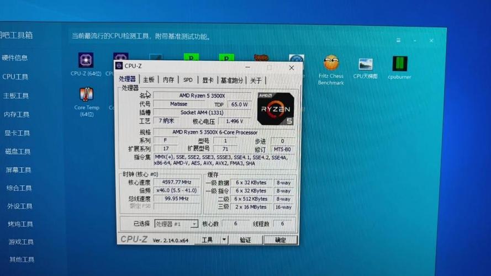Click the name field AMD Ryzen 5 3500X
The image size is (491, 276).
[x=202, y=95]
